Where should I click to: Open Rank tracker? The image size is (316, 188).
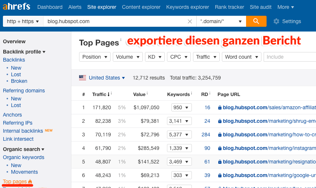point(229,7)
